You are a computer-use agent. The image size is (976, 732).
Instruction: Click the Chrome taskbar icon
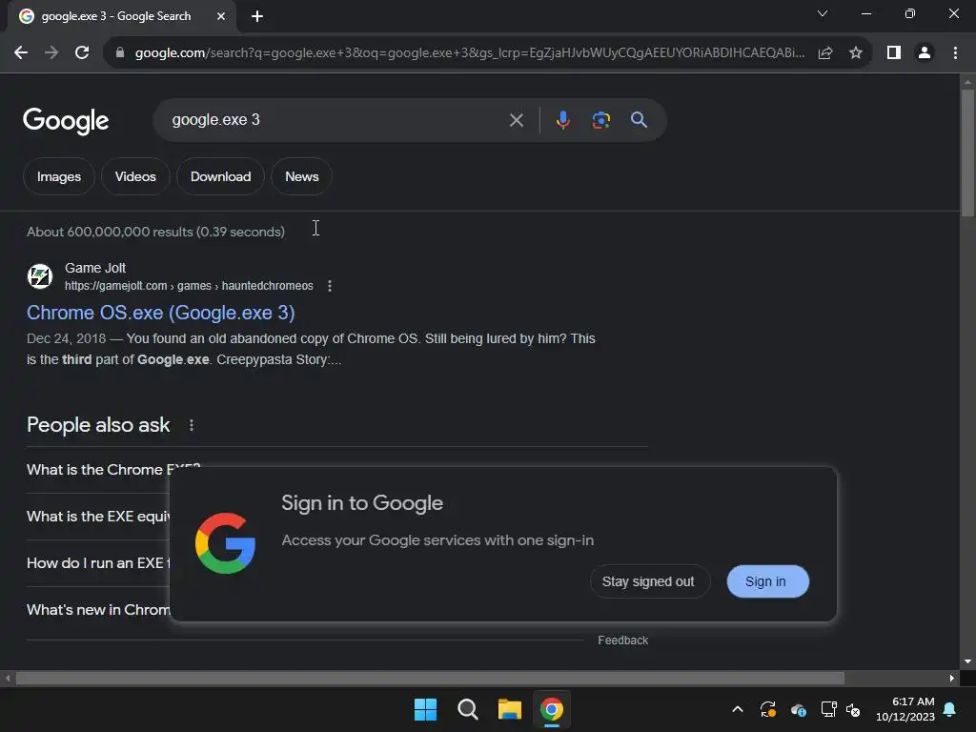pos(552,709)
